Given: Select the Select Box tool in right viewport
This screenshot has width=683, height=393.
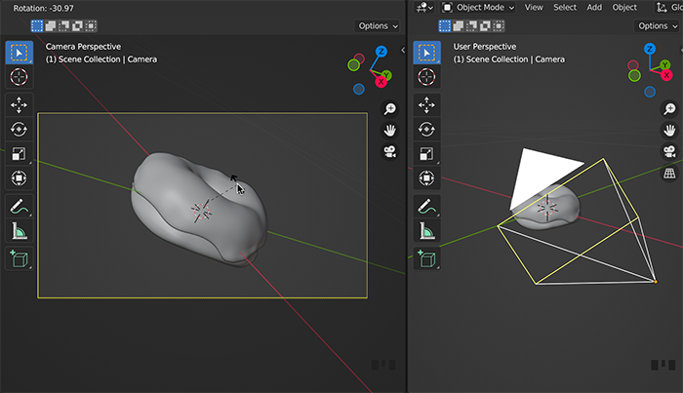Looking at the screenshot, I should click(x=426, y=53).
